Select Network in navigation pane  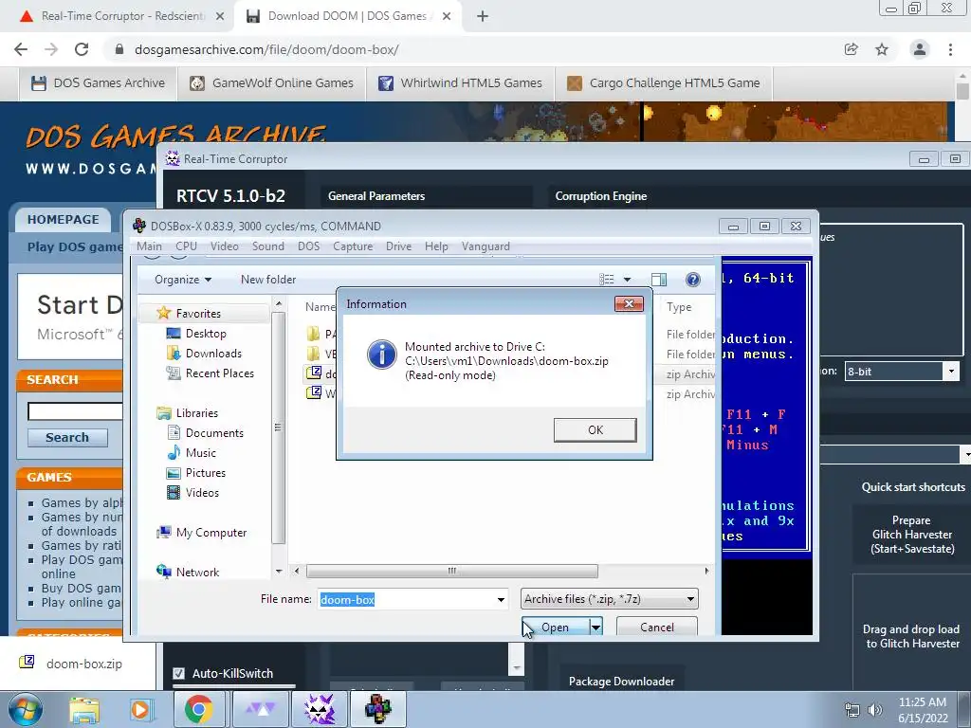coord(197,572)
